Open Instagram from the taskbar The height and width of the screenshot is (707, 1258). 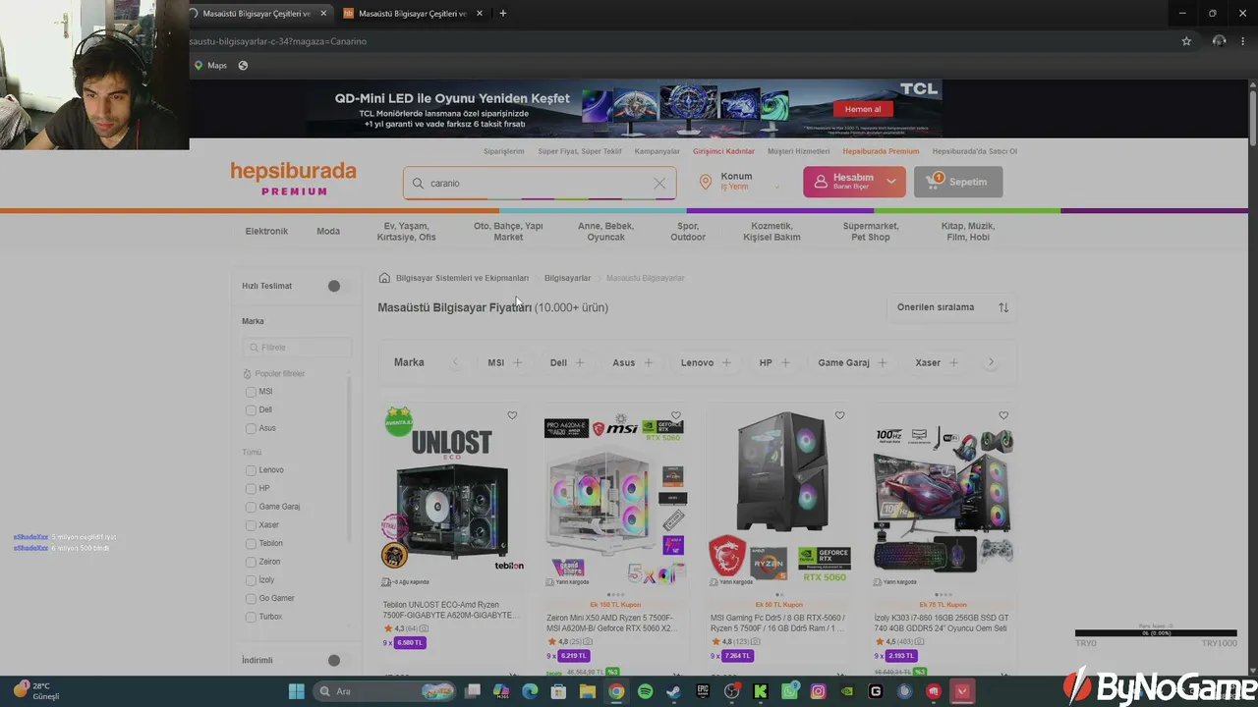tap(818, 691)
